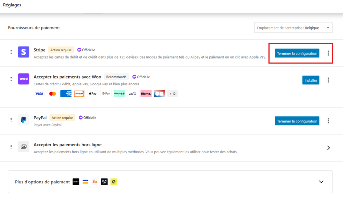Click the American Express icon
The width and height of the screenshot is (343, 197).
point(66,94)
